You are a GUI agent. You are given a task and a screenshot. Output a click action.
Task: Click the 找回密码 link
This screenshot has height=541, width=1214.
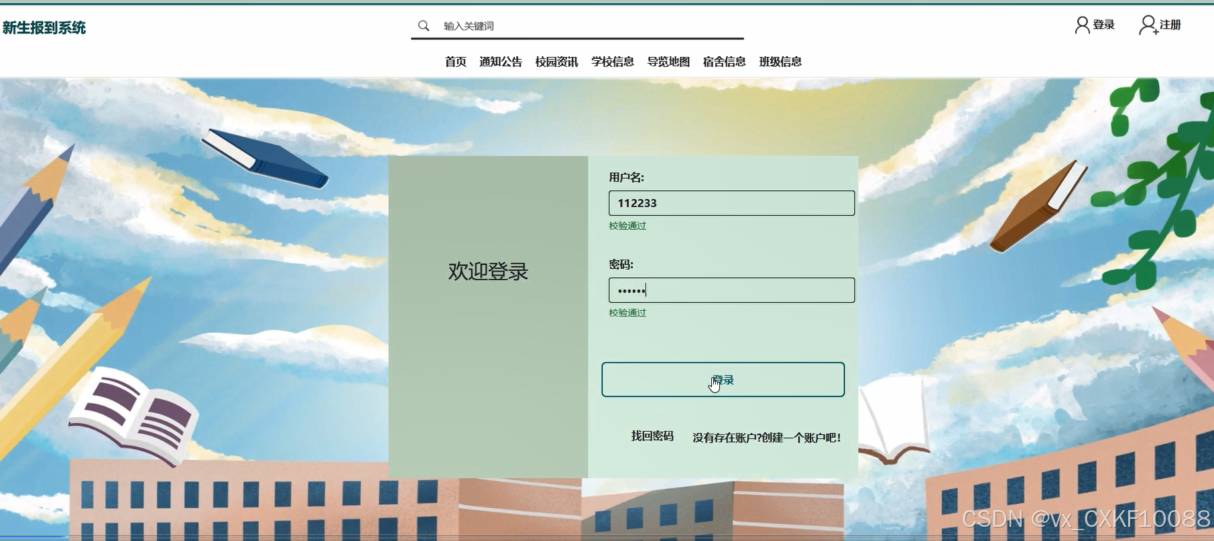tap(652, 436)
